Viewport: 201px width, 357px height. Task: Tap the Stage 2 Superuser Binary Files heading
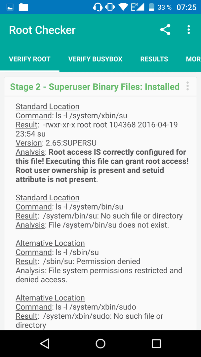95,87
